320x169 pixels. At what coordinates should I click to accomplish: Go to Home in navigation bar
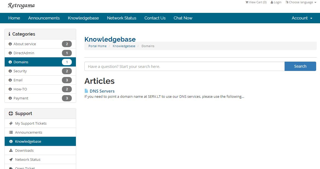(x=14, y=18)
